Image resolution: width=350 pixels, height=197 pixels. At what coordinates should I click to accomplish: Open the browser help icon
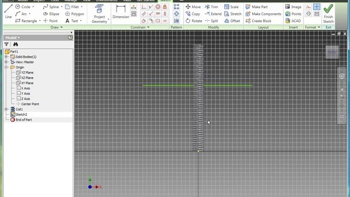pos(70,38)
